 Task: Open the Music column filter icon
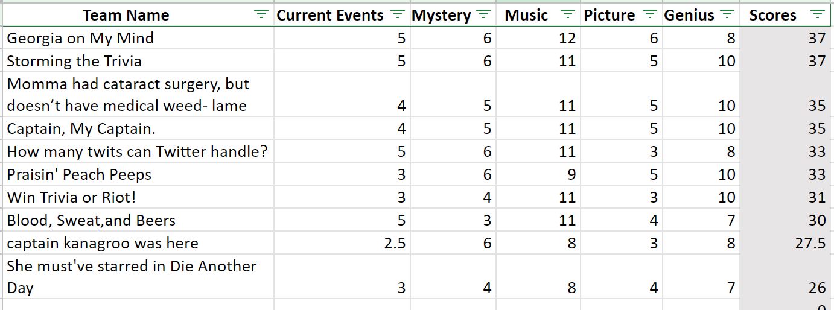(567, 15)
